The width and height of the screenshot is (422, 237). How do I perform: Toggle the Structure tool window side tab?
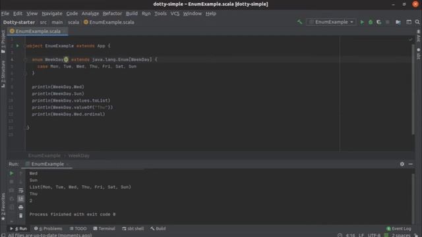coord(3,74)
